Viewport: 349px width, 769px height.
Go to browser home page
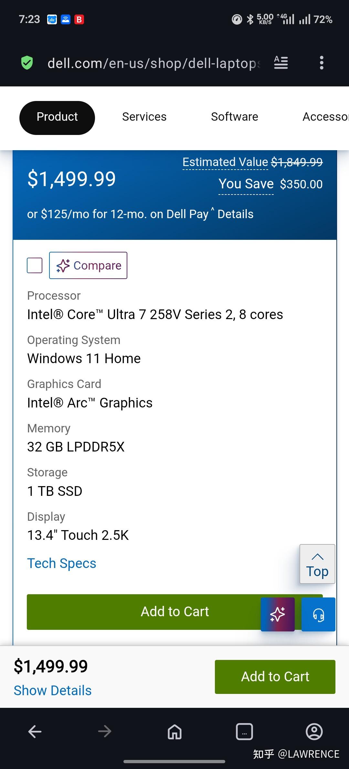tap(174, 731)
